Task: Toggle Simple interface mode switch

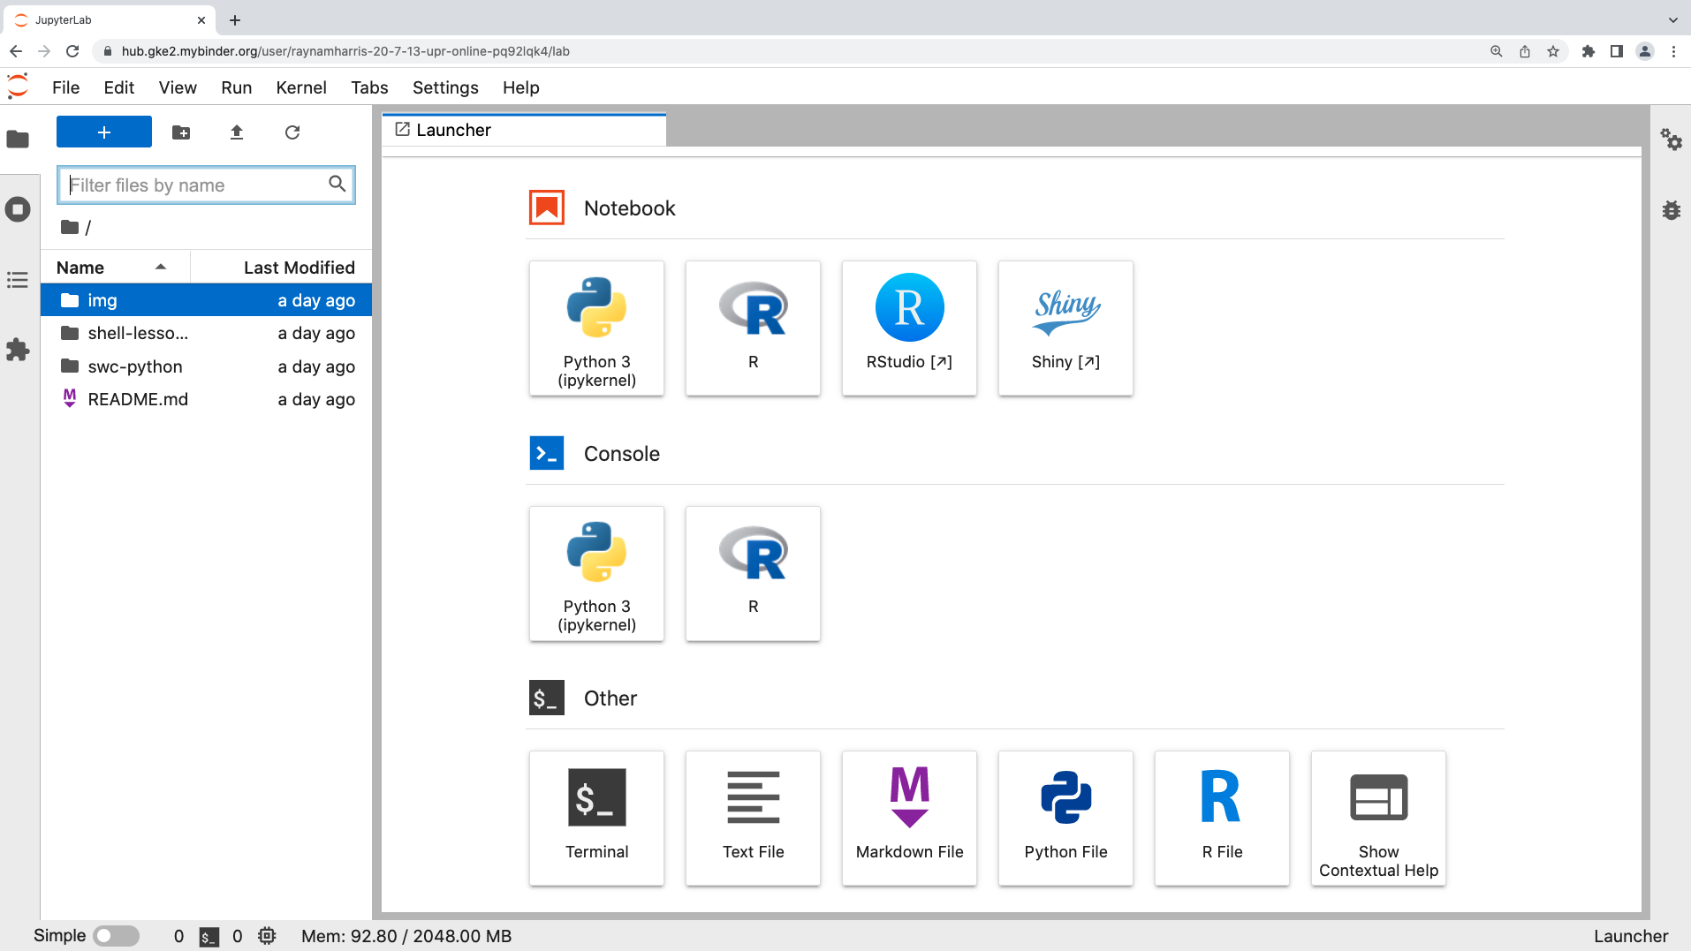Action: coord(117,936)
